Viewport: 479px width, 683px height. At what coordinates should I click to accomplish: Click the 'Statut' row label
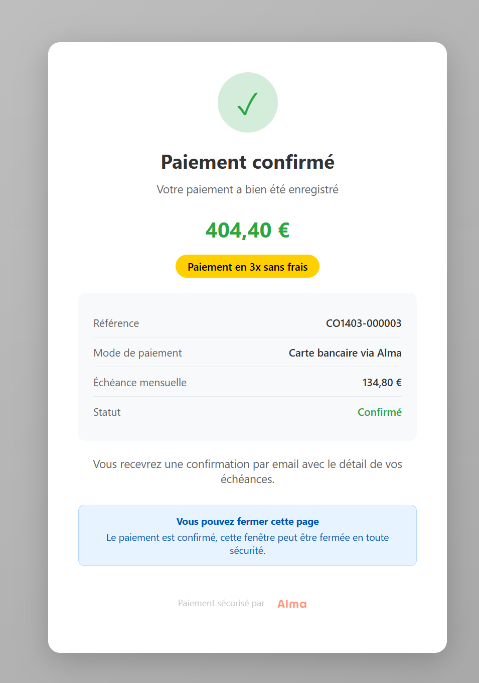click(x=107, y=412)
